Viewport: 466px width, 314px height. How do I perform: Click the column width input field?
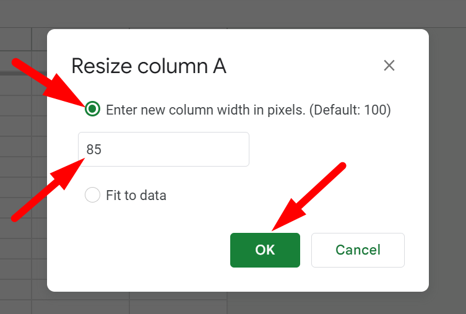[163, 149]
